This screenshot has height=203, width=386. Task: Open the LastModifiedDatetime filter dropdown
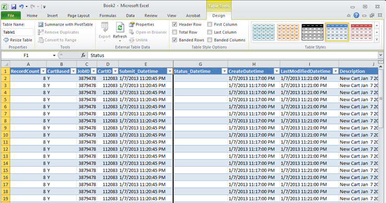(335, 71)
